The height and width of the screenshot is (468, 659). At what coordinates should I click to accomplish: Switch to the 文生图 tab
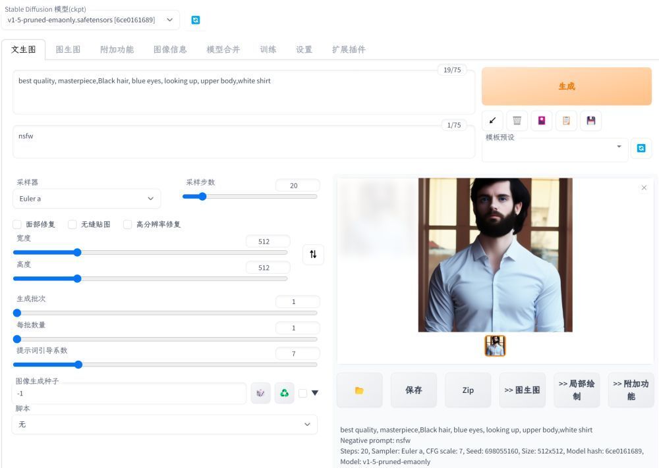coord(24,49)
